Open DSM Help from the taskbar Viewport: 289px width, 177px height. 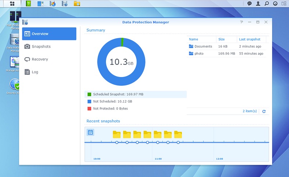(x=28, y=4)
